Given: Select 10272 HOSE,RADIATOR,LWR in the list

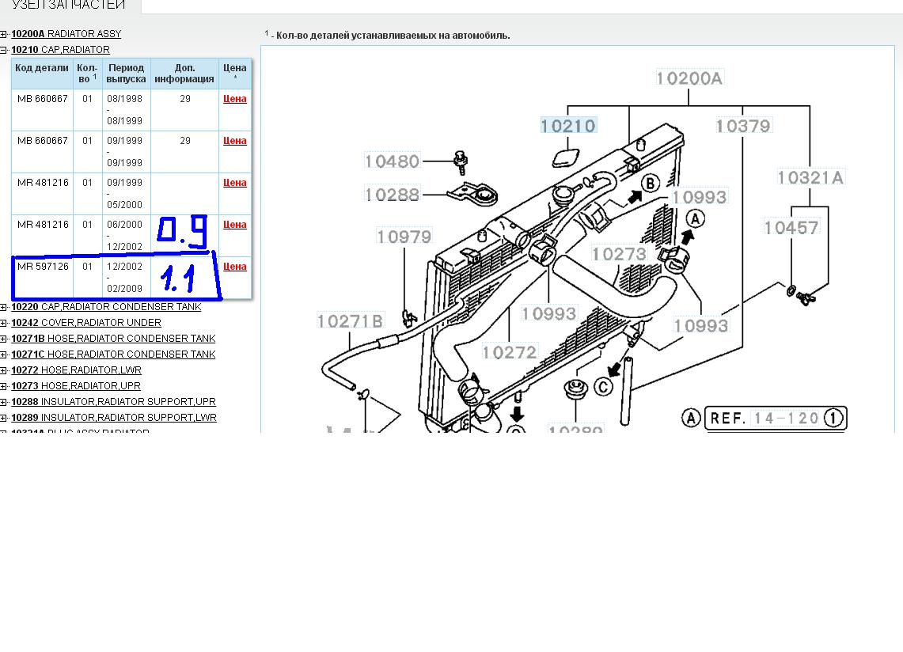Looking at the screenshot, I should (76, 370).
